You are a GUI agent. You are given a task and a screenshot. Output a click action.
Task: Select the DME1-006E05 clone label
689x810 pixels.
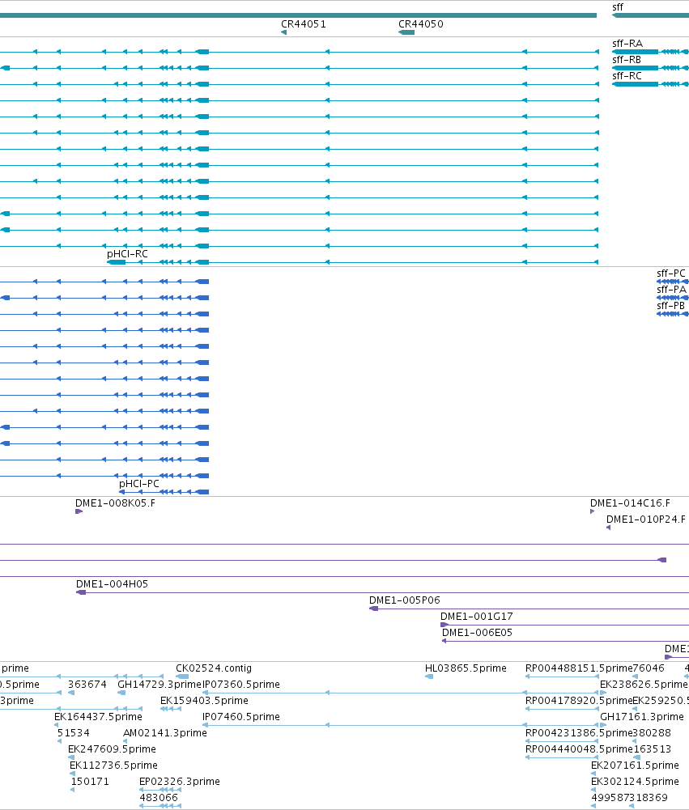(477, 633)
